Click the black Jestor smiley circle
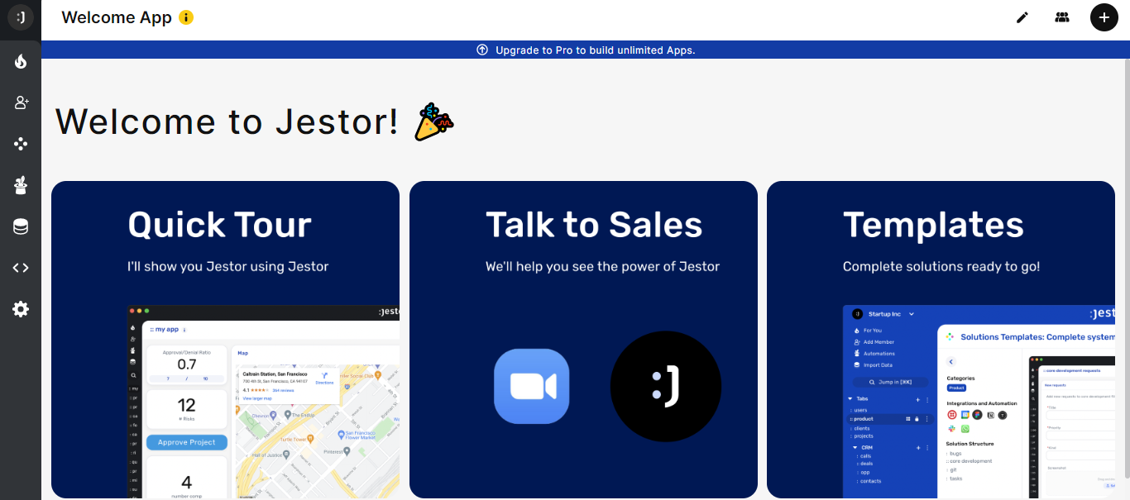 click(666, 386)
